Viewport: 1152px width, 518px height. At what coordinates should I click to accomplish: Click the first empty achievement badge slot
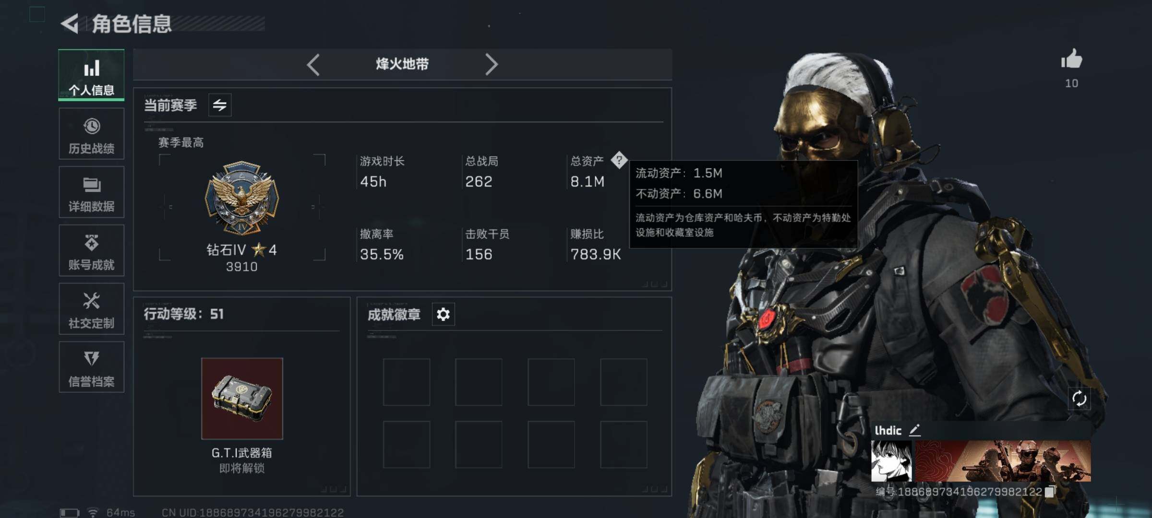pos(407,382)
